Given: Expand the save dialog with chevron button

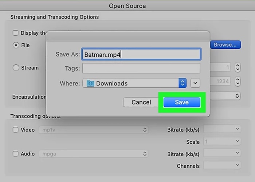Looking at the screenshot, I should pos(196,83).
